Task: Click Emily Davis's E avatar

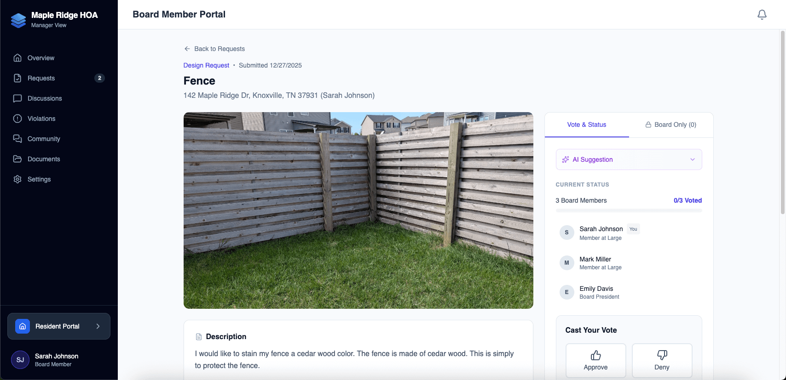Action: point(567,292)
